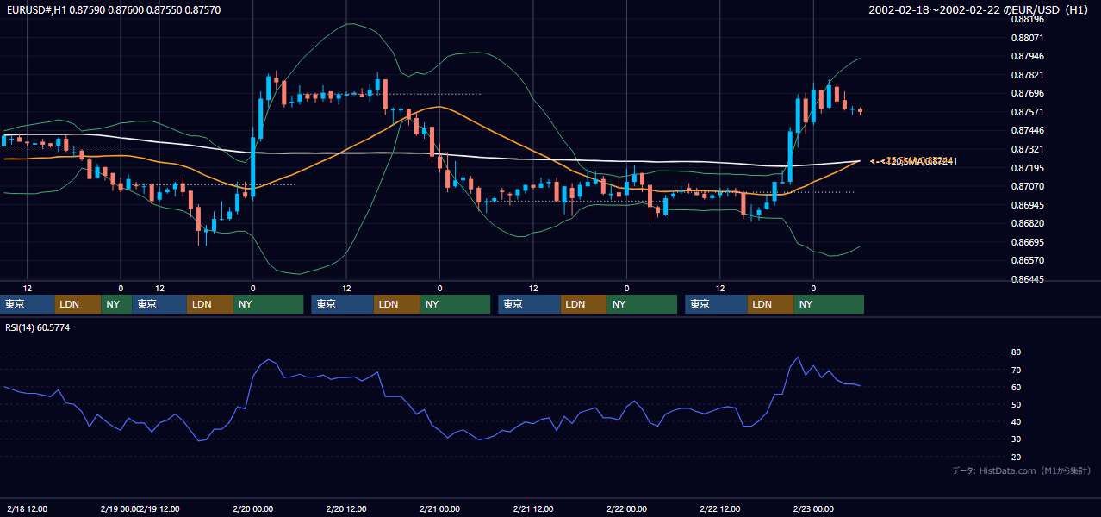Click RSI scale value 80
The width and height of the screenshot is (1101, 517).
(x=1016, y=352)
